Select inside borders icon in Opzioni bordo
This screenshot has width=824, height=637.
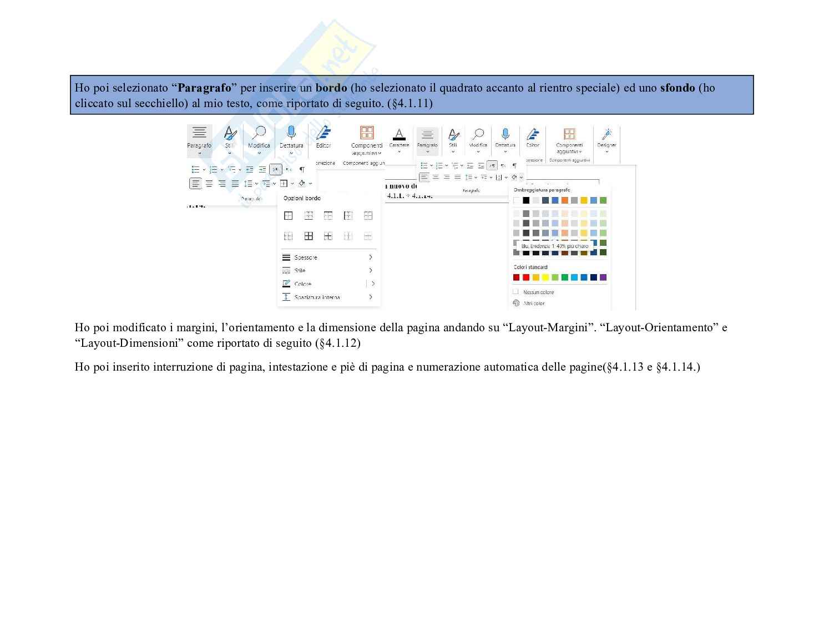coord(328,236)
